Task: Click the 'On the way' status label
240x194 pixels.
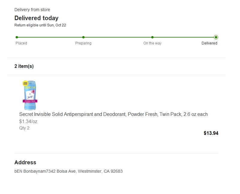Action: click(152, 43)
